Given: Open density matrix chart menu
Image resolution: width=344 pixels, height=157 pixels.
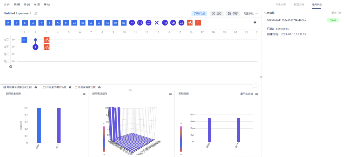Looking at the screenshot, I should coord(170,94).
